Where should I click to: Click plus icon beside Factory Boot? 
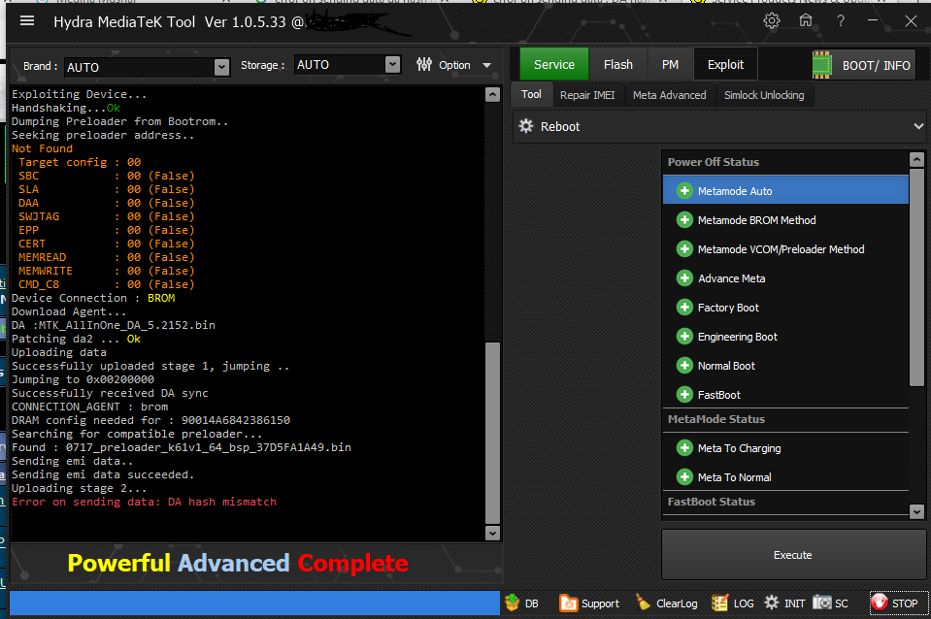pos(684,308)
